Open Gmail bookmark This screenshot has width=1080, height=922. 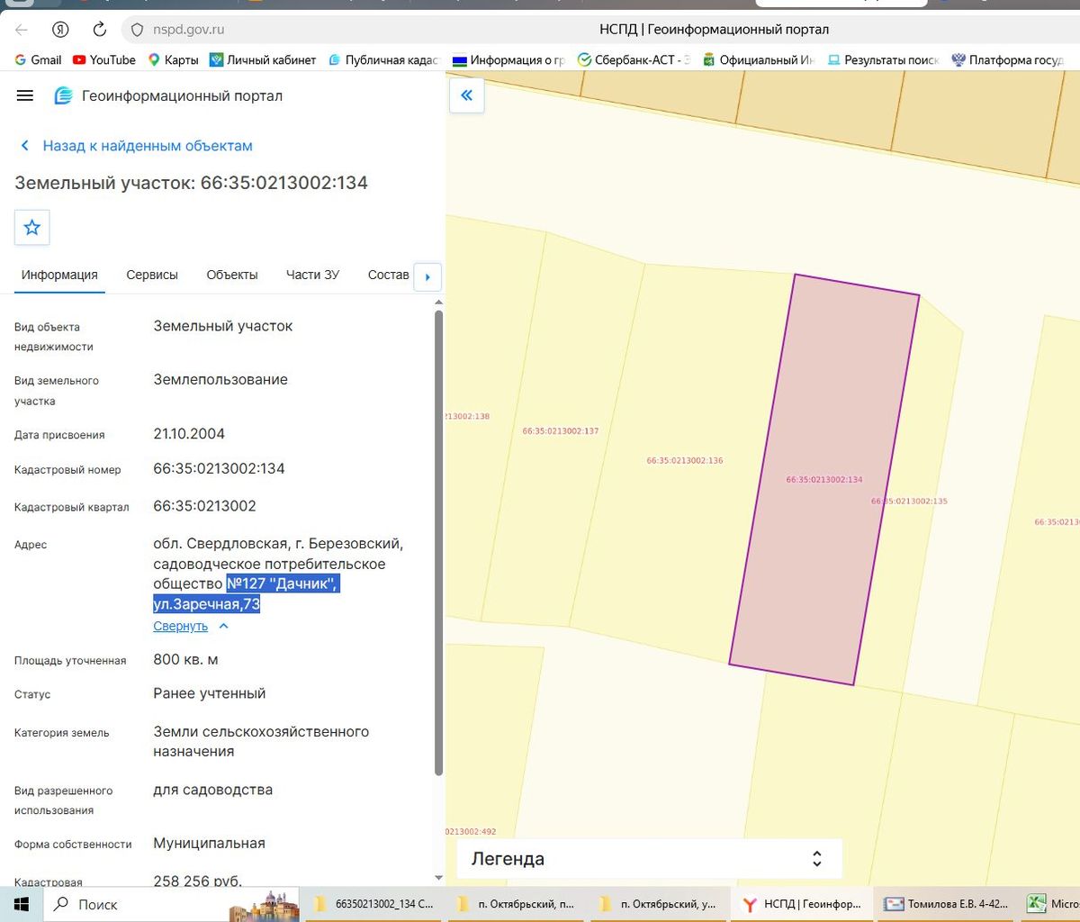tap(38, 60)
